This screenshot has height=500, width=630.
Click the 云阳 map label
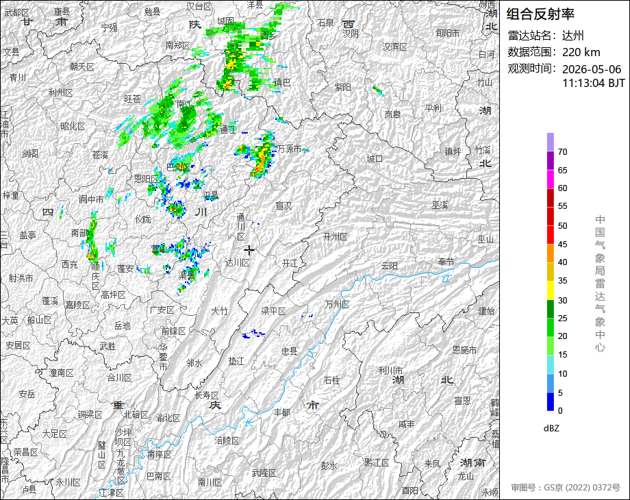pyautogui.click(x=390, y=266)
